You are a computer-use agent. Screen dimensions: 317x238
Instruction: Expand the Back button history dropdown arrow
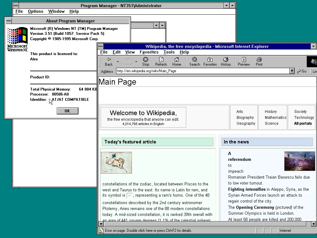[118, 62]
